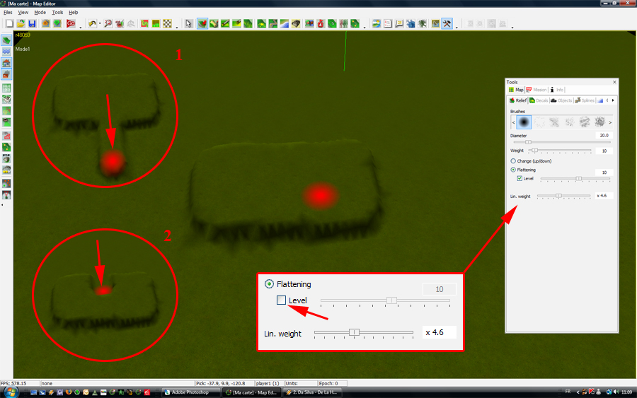This screenshot has height=398, width=637.
Task: Open toolbar overflow arrow after hammer icon
Action: coord(457,27)
